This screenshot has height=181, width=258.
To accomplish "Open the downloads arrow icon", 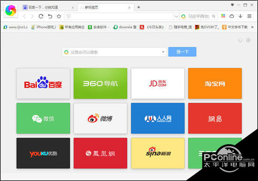I will pyautogui.click(x=240, y=16).
